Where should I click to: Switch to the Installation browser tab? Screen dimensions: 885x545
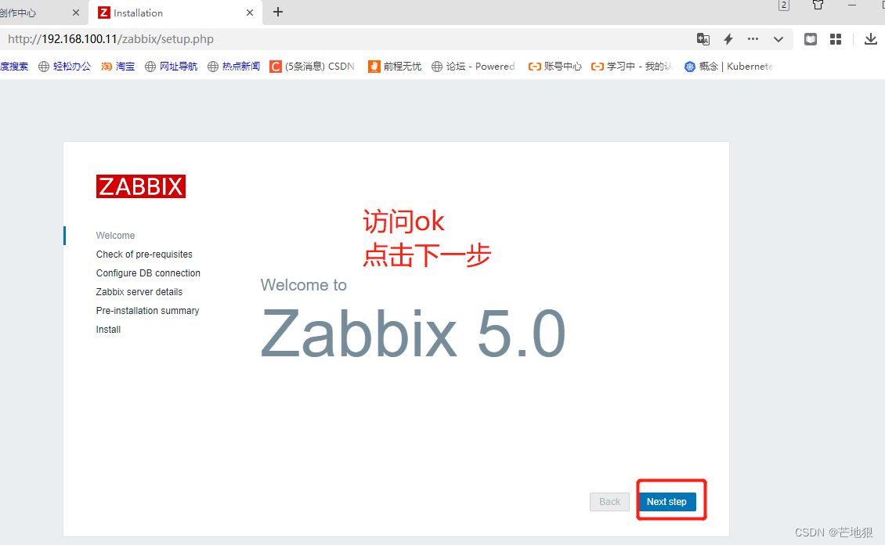click(175, 13)
